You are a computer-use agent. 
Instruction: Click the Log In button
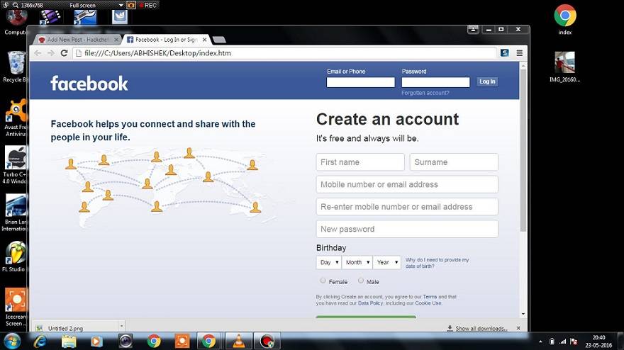(487, 81)
